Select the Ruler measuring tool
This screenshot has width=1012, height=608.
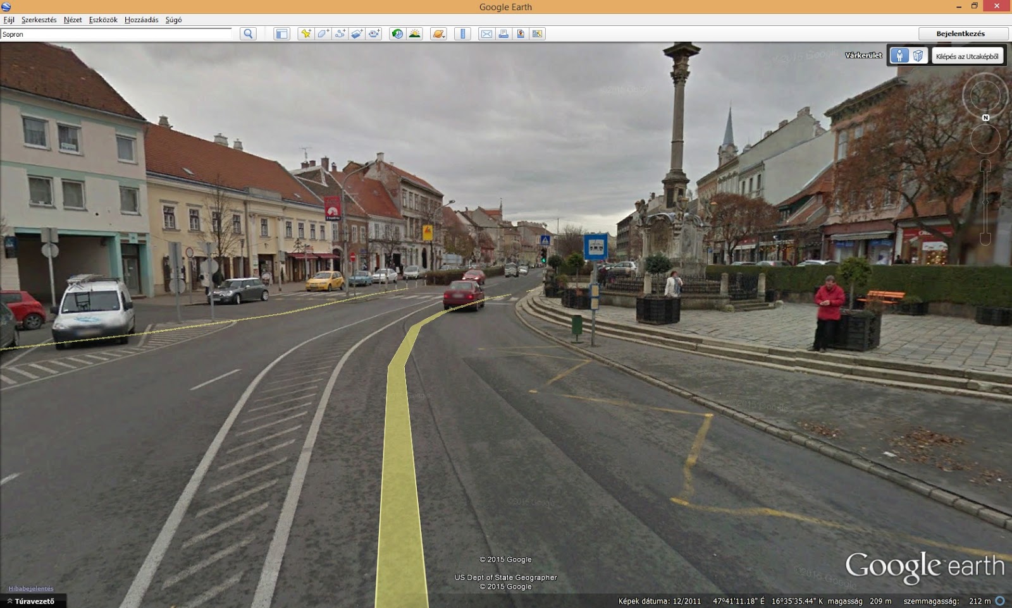(x=462, y=34)
